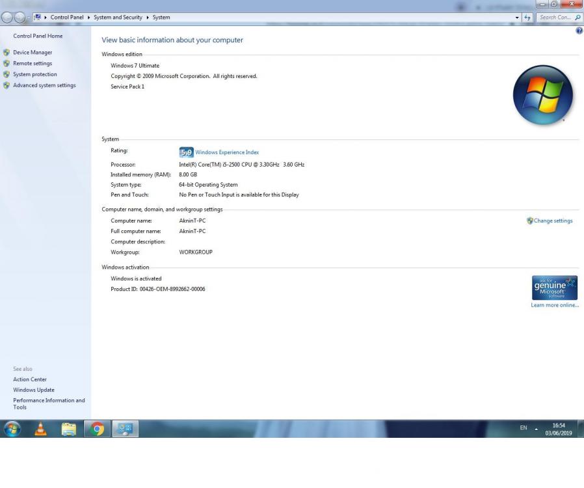The width and height of the screenshot is (584, 488).
Task: Click the AkninT-PC value beside Computer name
Action: (x=192, y=221)
